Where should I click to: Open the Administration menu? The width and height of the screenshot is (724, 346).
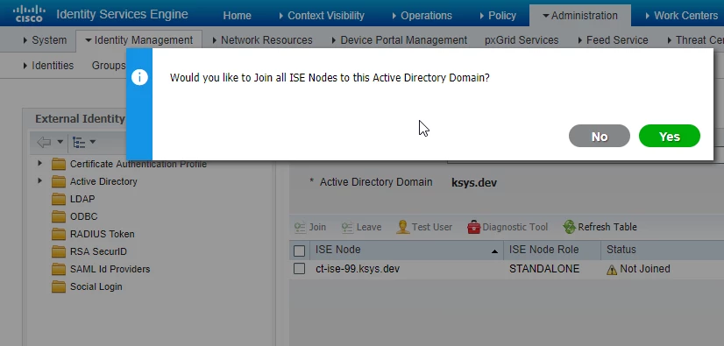tap(580, 15)
